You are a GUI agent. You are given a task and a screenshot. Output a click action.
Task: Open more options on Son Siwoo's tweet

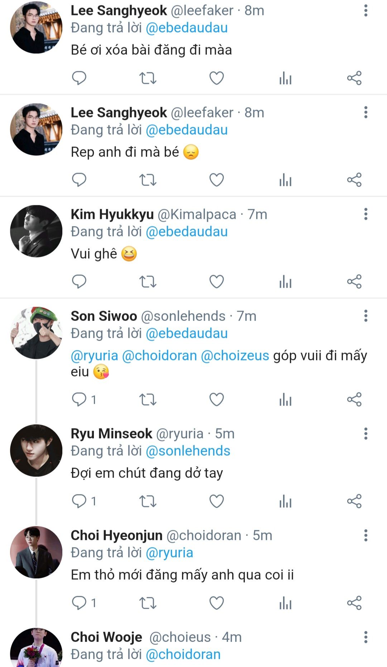pos(365,316)
